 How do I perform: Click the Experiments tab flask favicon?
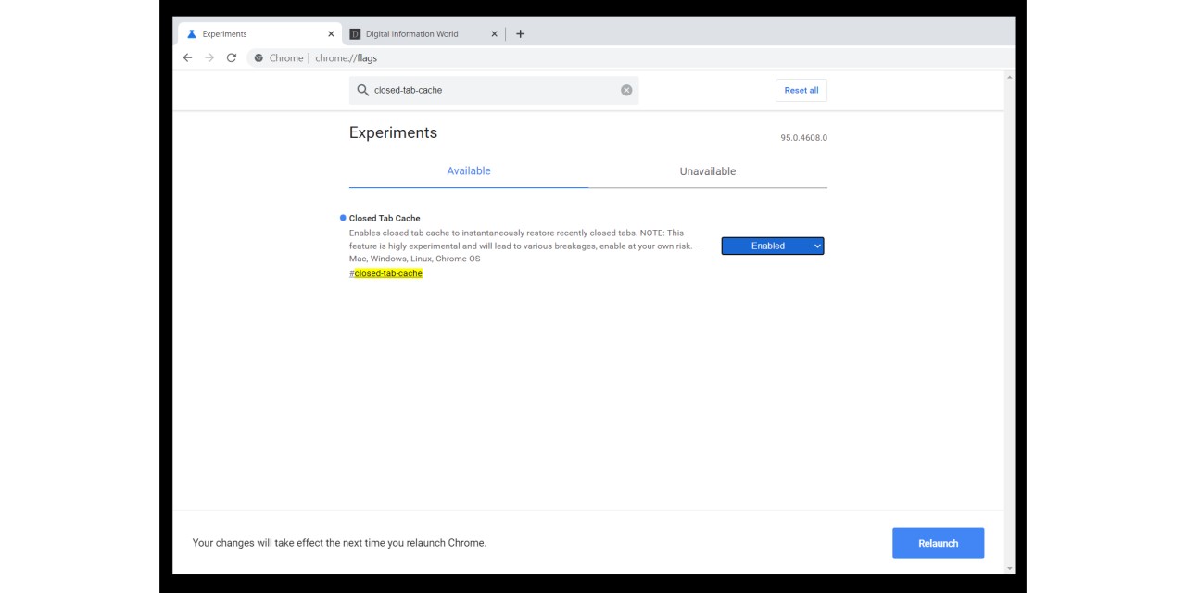192,34
